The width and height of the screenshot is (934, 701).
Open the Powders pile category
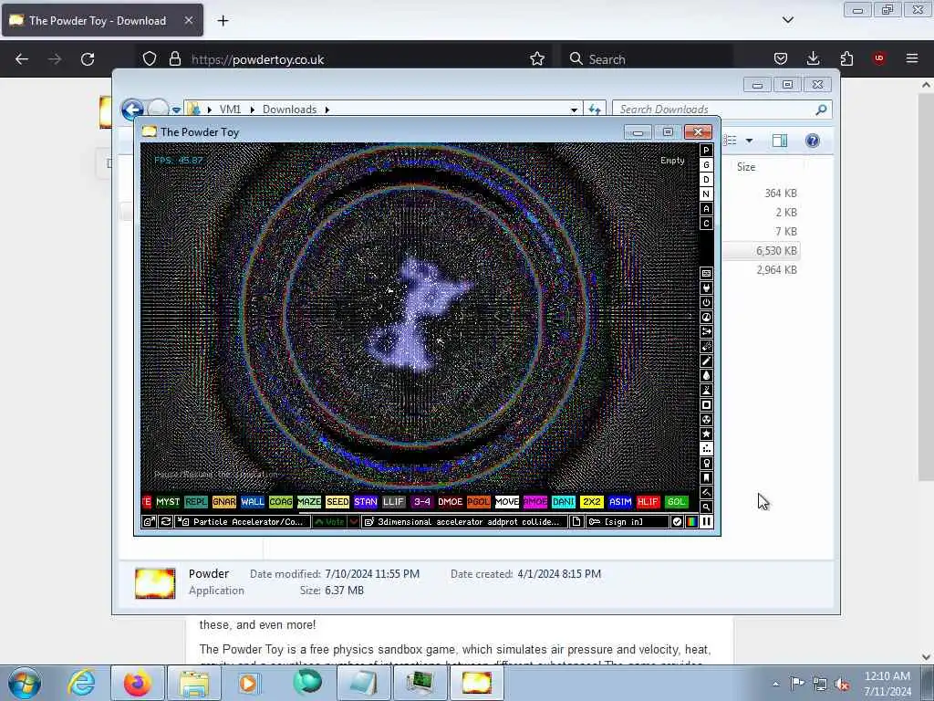coord(706,391)
